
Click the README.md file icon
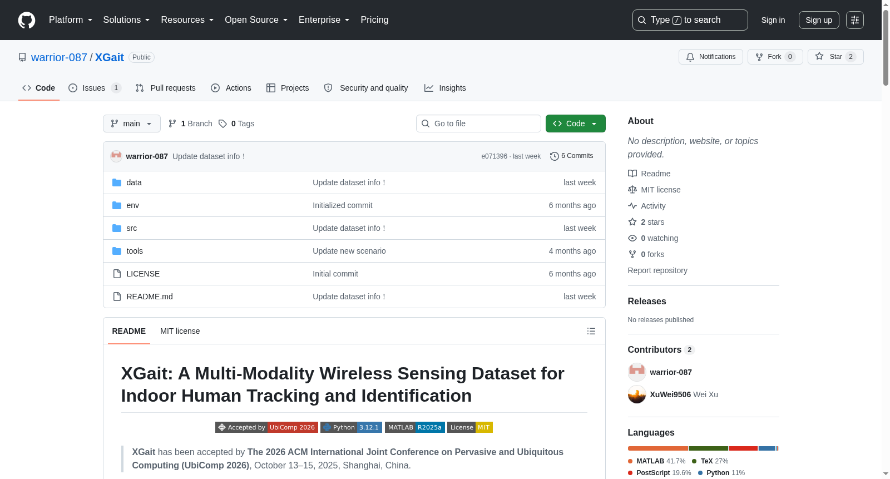pyautogui.click(x=117, y=297)
